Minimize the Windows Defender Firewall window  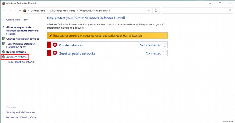pyautogui.click(x=211, y=3)
